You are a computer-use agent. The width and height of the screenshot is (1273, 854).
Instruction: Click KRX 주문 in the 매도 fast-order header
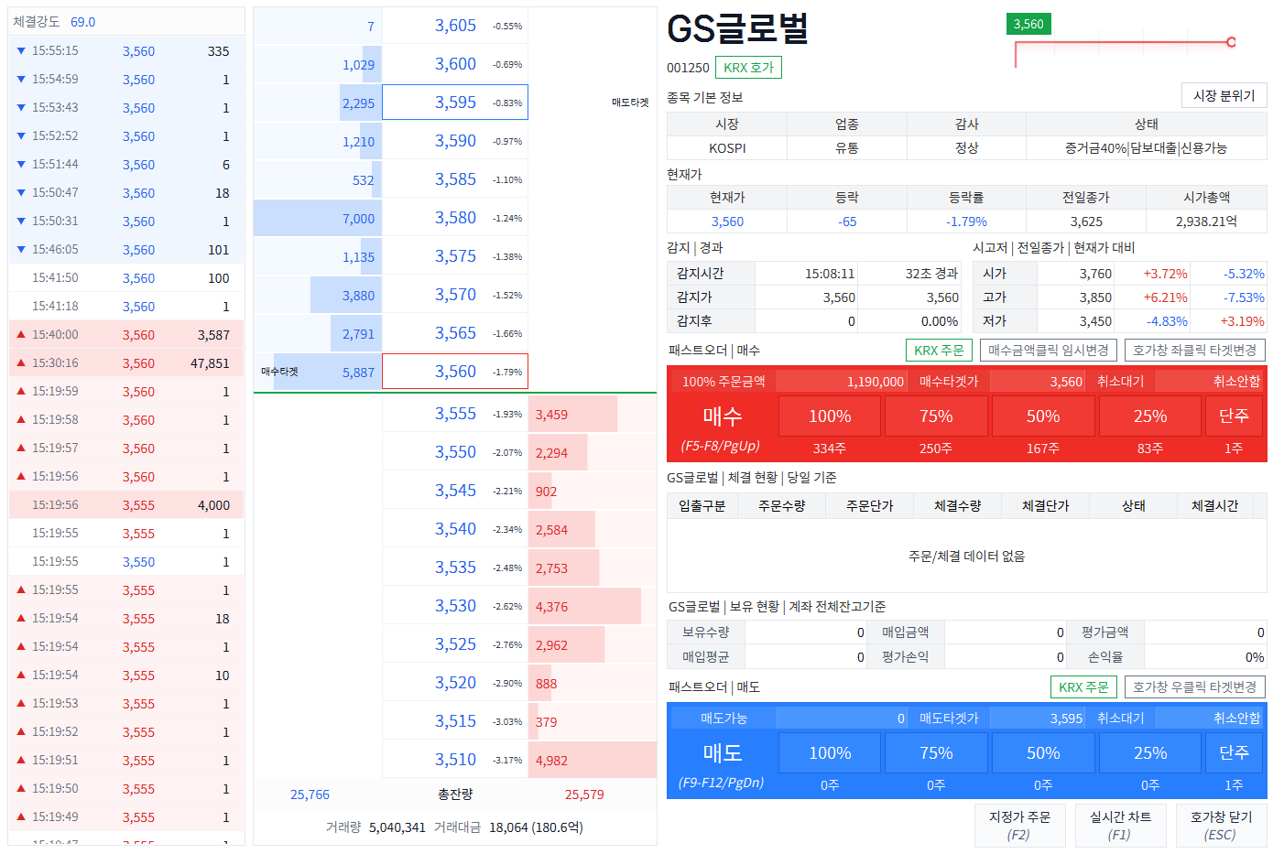tap(1083, 686)
